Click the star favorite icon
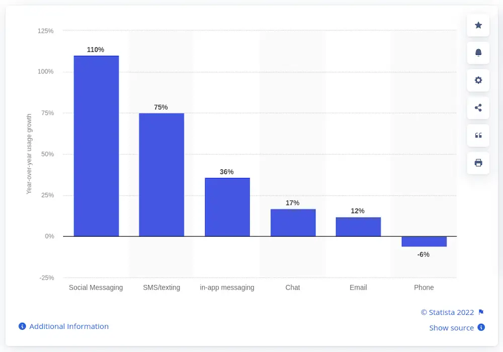This screenshot has height=352, width=503. [478, 25]
